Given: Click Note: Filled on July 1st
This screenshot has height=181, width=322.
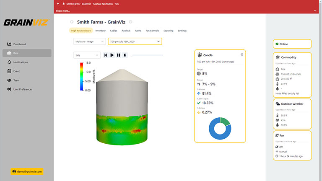Looking at the screenshot, I should coord(287,93).
